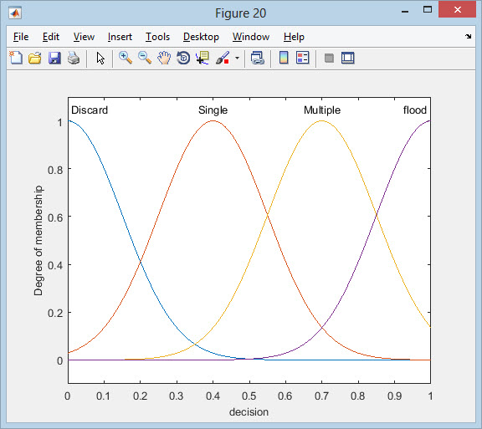Screen dimensions: 482x429
Task: Open the Tools menu
Action: (x=157, y=37)
